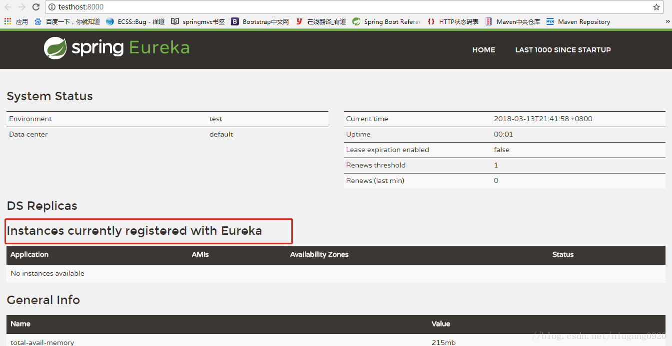Click the browser back arrow

(8, 7)
